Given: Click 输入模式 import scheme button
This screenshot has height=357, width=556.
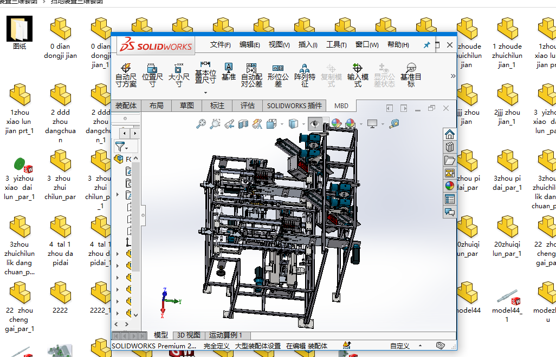Looking at the screenshot, I should (x=358, y=75).
